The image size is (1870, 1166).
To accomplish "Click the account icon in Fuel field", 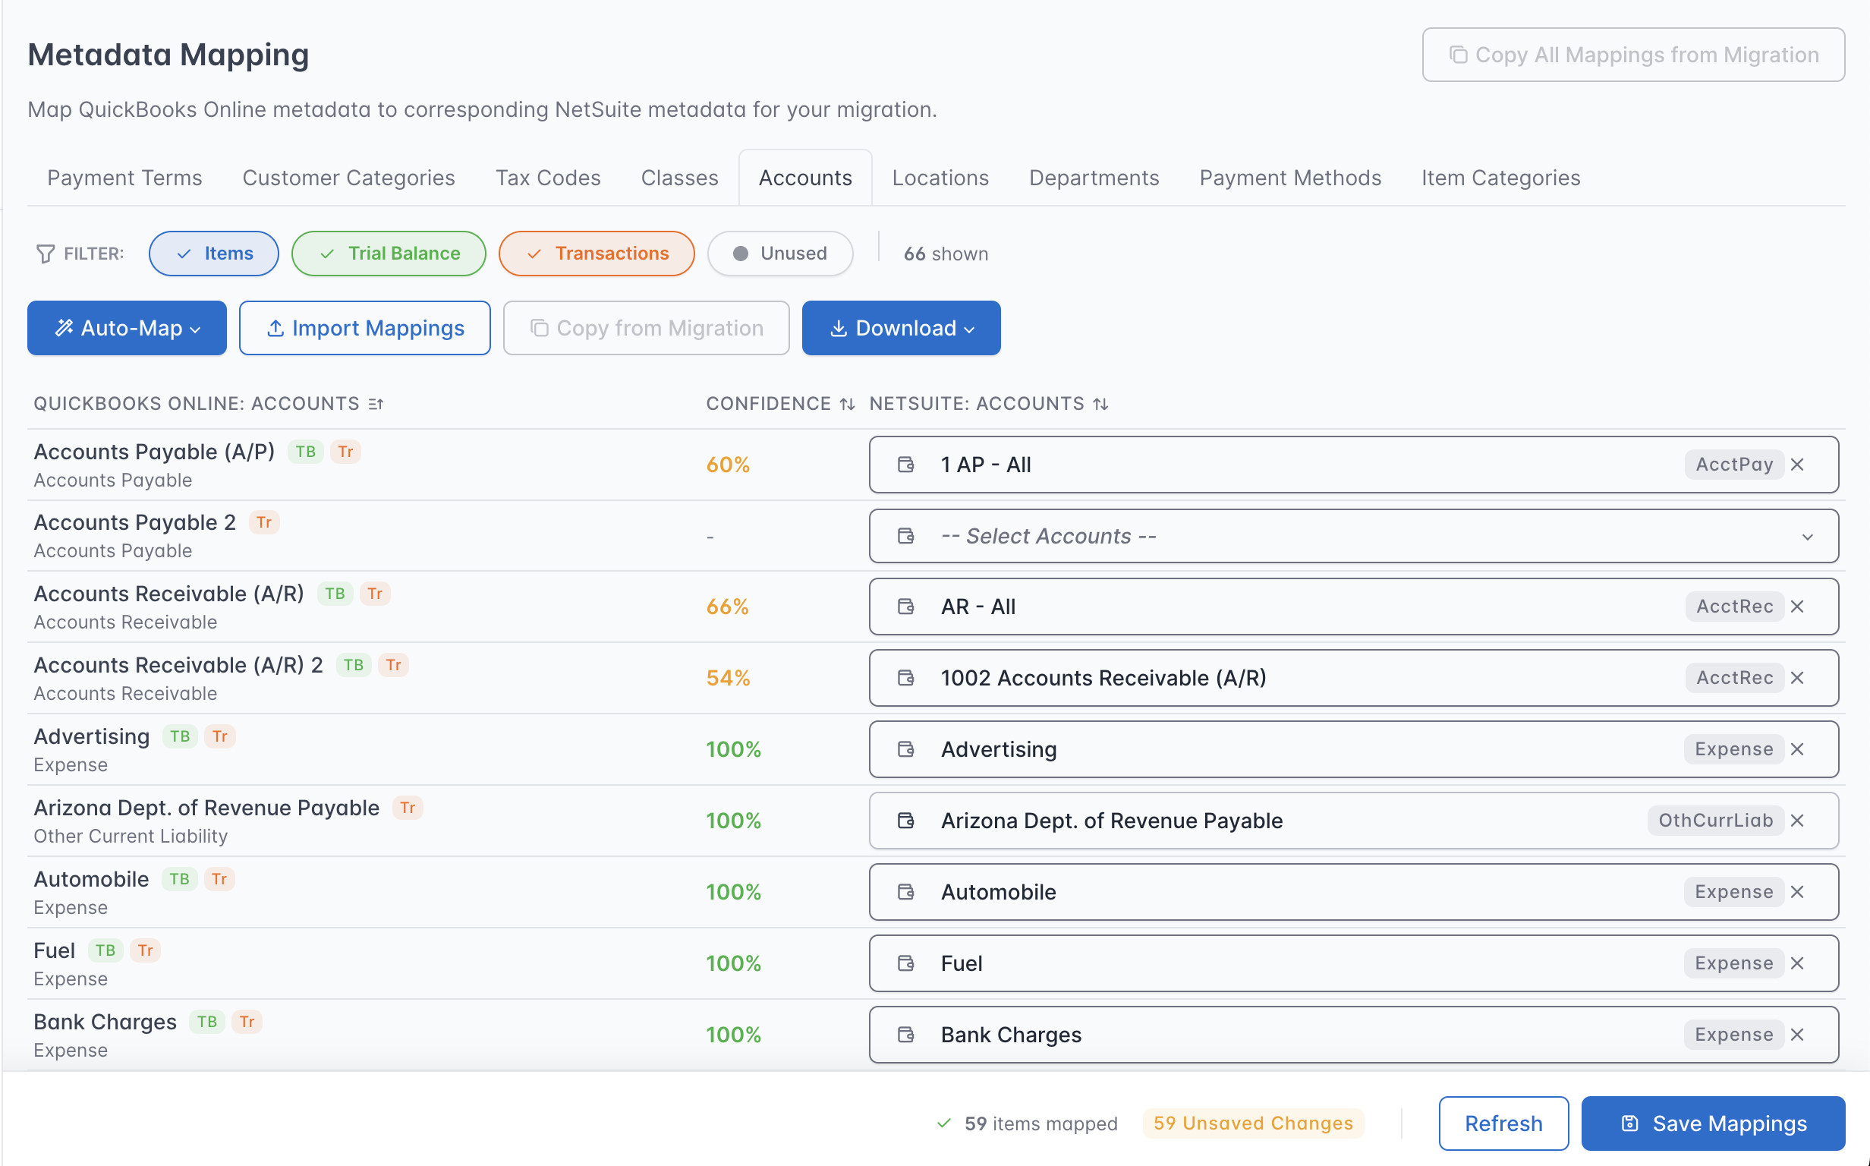I will point(906,963).
